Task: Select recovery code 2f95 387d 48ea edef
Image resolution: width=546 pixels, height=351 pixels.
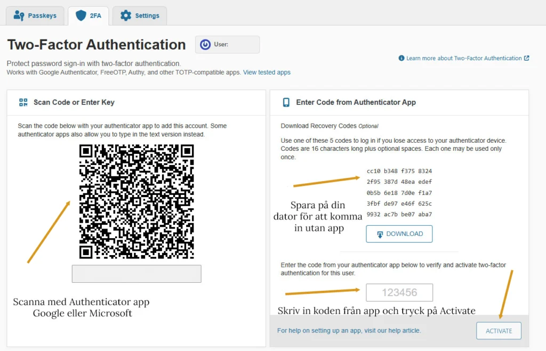Action: [x=399, y=182]
